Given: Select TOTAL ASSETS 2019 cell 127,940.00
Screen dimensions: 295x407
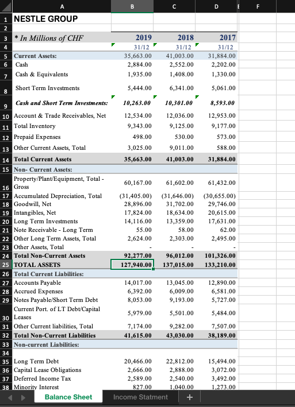Looking at the screenshot, I should coord(132,265).
